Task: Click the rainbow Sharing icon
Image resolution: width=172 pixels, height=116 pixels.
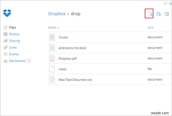Action: pos(5,41)
